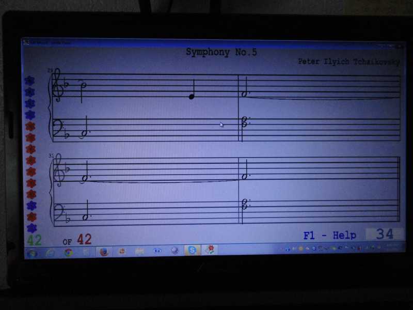
Task: Launch Google Chrome from the taskbar
Action: point(69,253)
